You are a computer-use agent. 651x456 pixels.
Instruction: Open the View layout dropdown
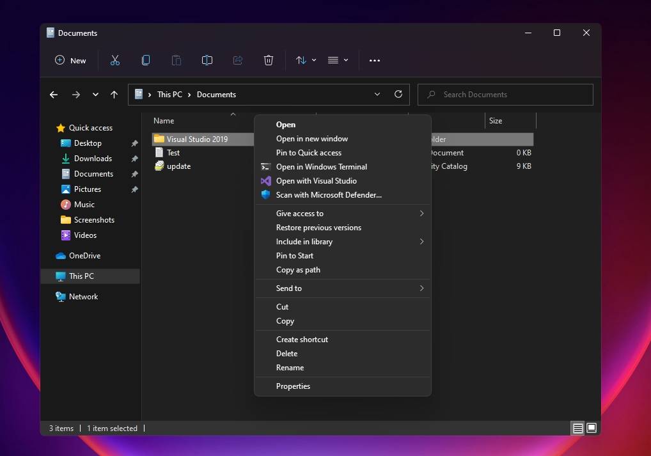click(x=338, y=60)
